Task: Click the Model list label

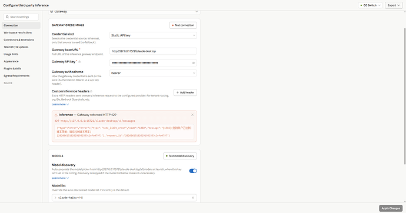Action: tap(58, 185)
